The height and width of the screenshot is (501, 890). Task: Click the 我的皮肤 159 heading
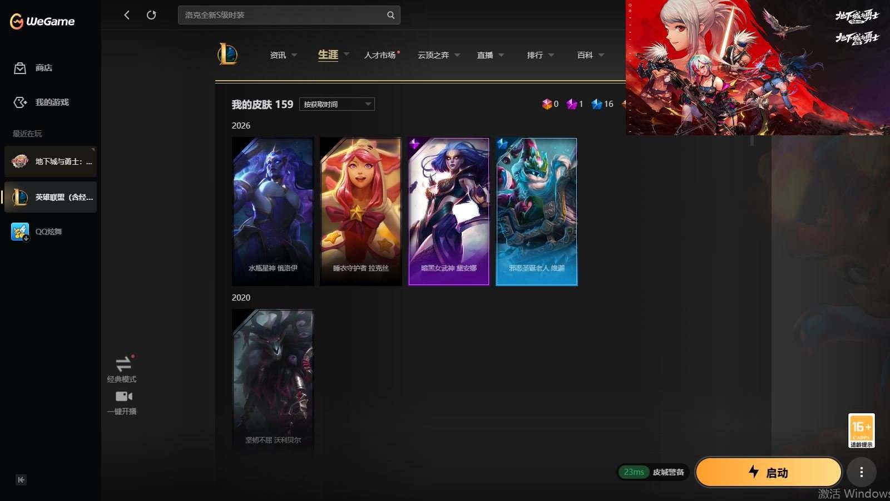[x=262, y=104]
